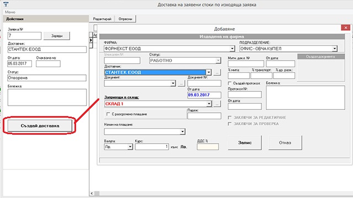Click the Запис button
Viewport: 353px width, 198px height.
click(x=245, y=142)
